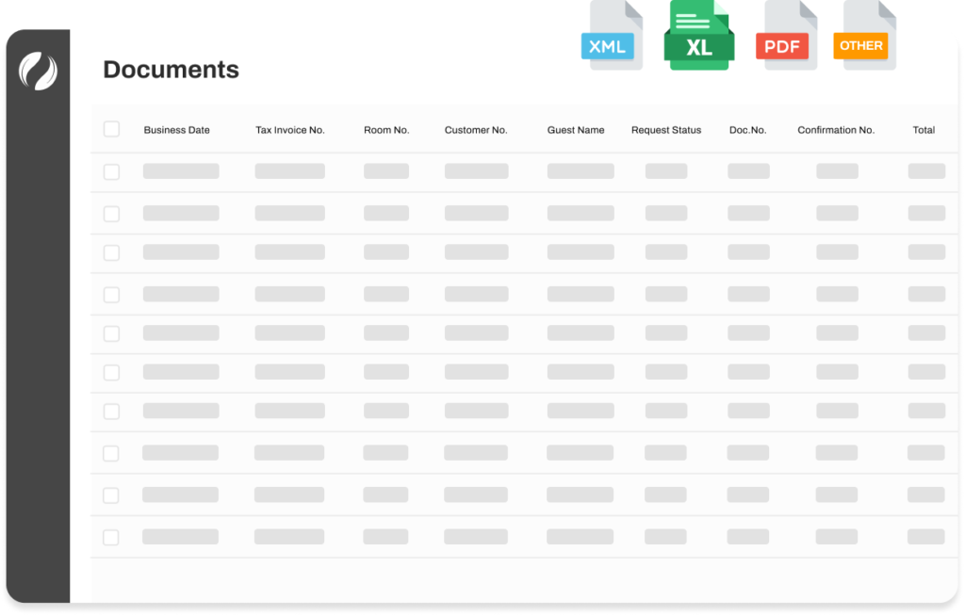Click the leaf logo in the sidebar
This screenshot has width=965, height=616.
39,70
